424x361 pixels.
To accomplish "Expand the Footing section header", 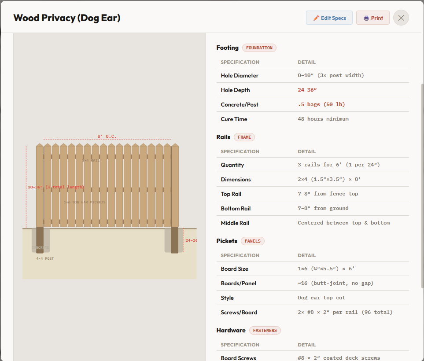I will (227, 48).
